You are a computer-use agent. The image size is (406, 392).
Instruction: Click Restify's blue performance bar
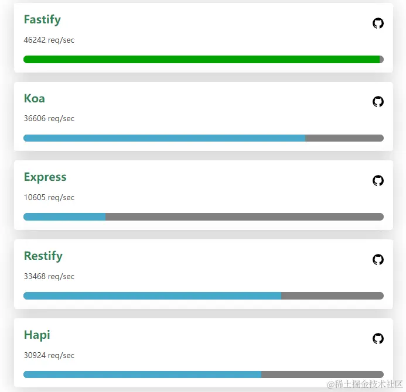[152, 295]
